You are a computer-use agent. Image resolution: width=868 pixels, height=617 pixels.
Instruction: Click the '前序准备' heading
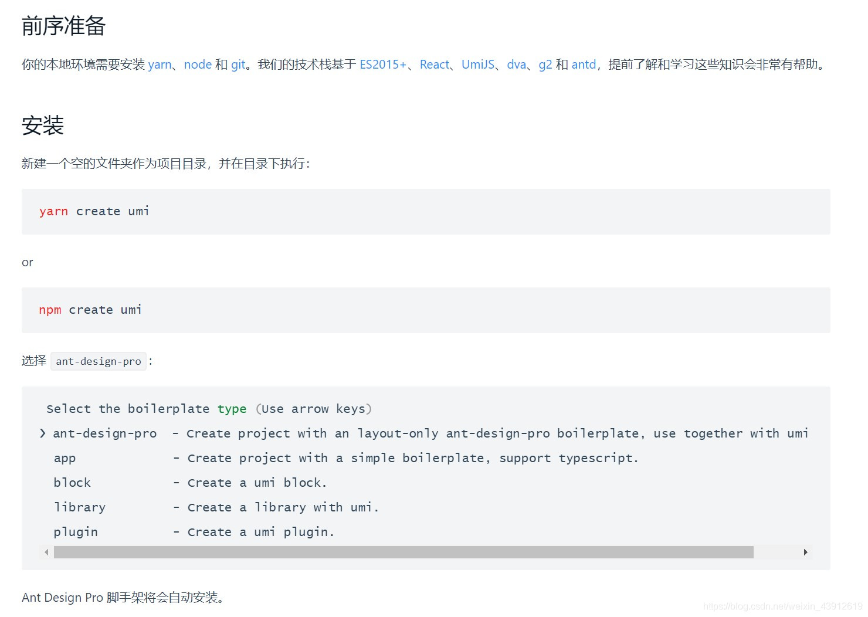coord(63,26)
